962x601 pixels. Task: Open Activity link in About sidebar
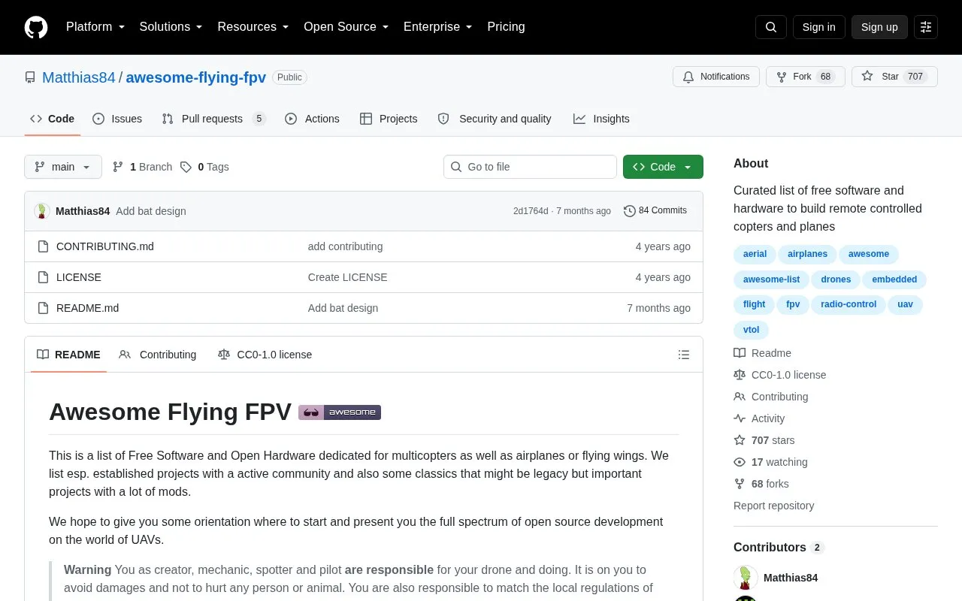pyautogui.click(x=759, y=418)
